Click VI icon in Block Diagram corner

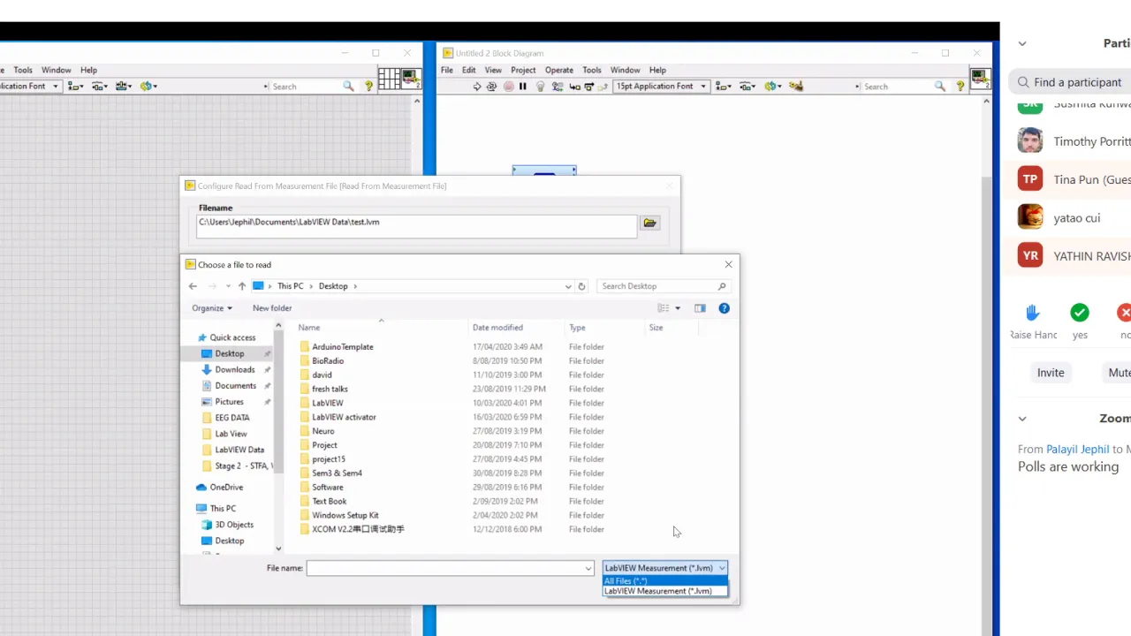(x=980, y=79)
